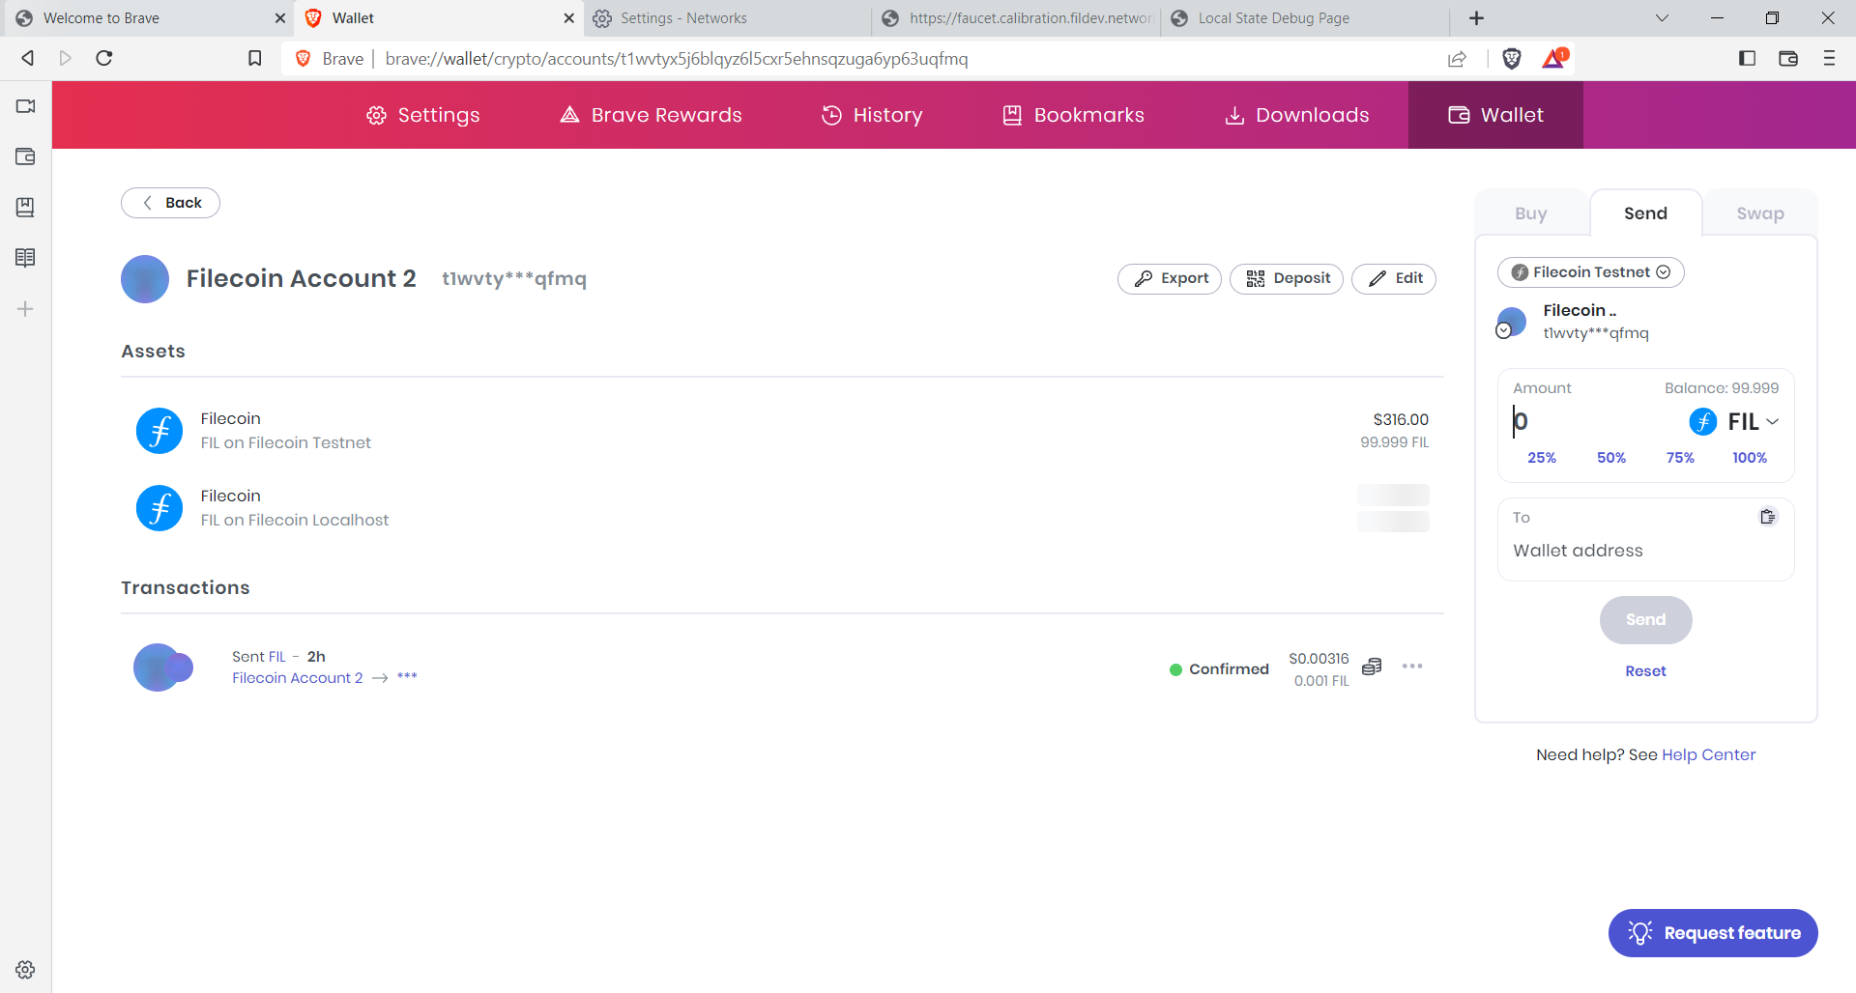Image resolution: width=1856 pixels, height=993 pixels.
Task: Open sidebar settings via the gear icon
Action: 25,970
